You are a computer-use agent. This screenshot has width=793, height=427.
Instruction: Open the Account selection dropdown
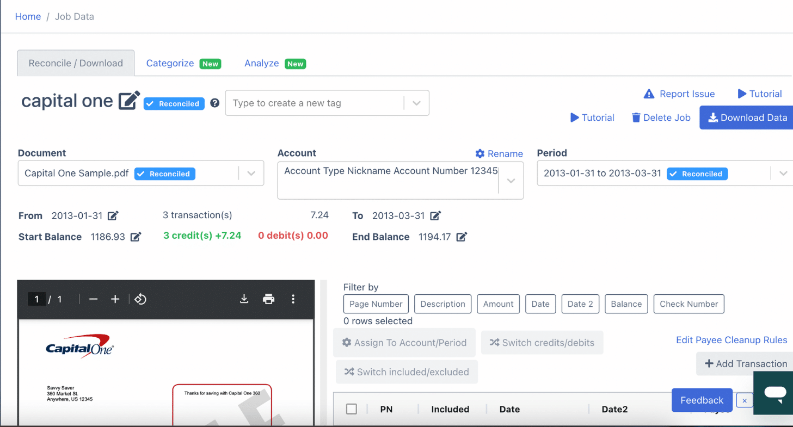[x=511, y=181]
